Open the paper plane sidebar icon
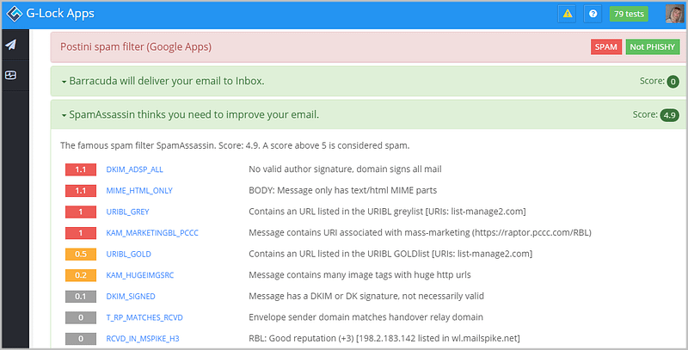Screen dimensions: 688x350 pos(11,45)
